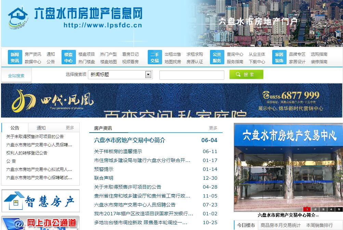Open the article 多地出台楼市调控新政

pyautogui.click(x=141, y=222)
